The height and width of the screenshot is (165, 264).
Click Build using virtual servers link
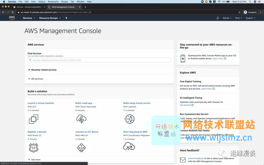(137, 103)
